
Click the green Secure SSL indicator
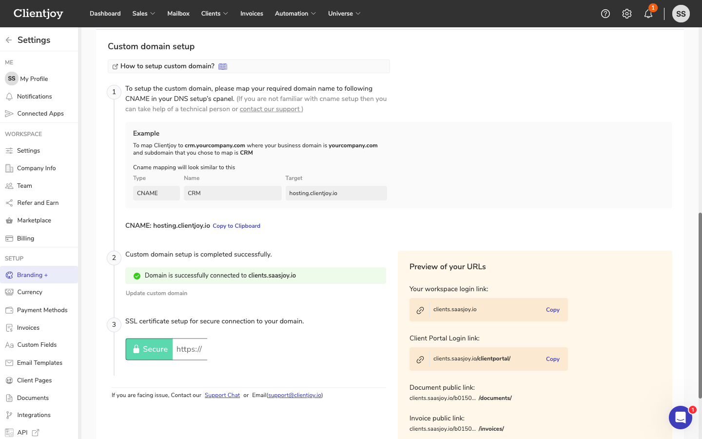coord(149,349)
